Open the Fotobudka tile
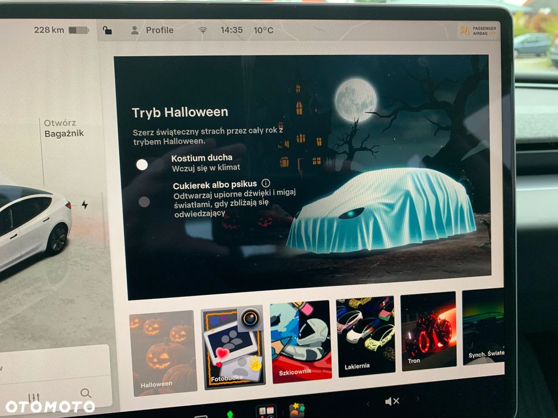558x418 pixels. click(x=234, y=347)
